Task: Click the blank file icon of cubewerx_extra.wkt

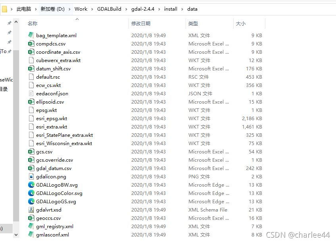Action: [31, 60]
